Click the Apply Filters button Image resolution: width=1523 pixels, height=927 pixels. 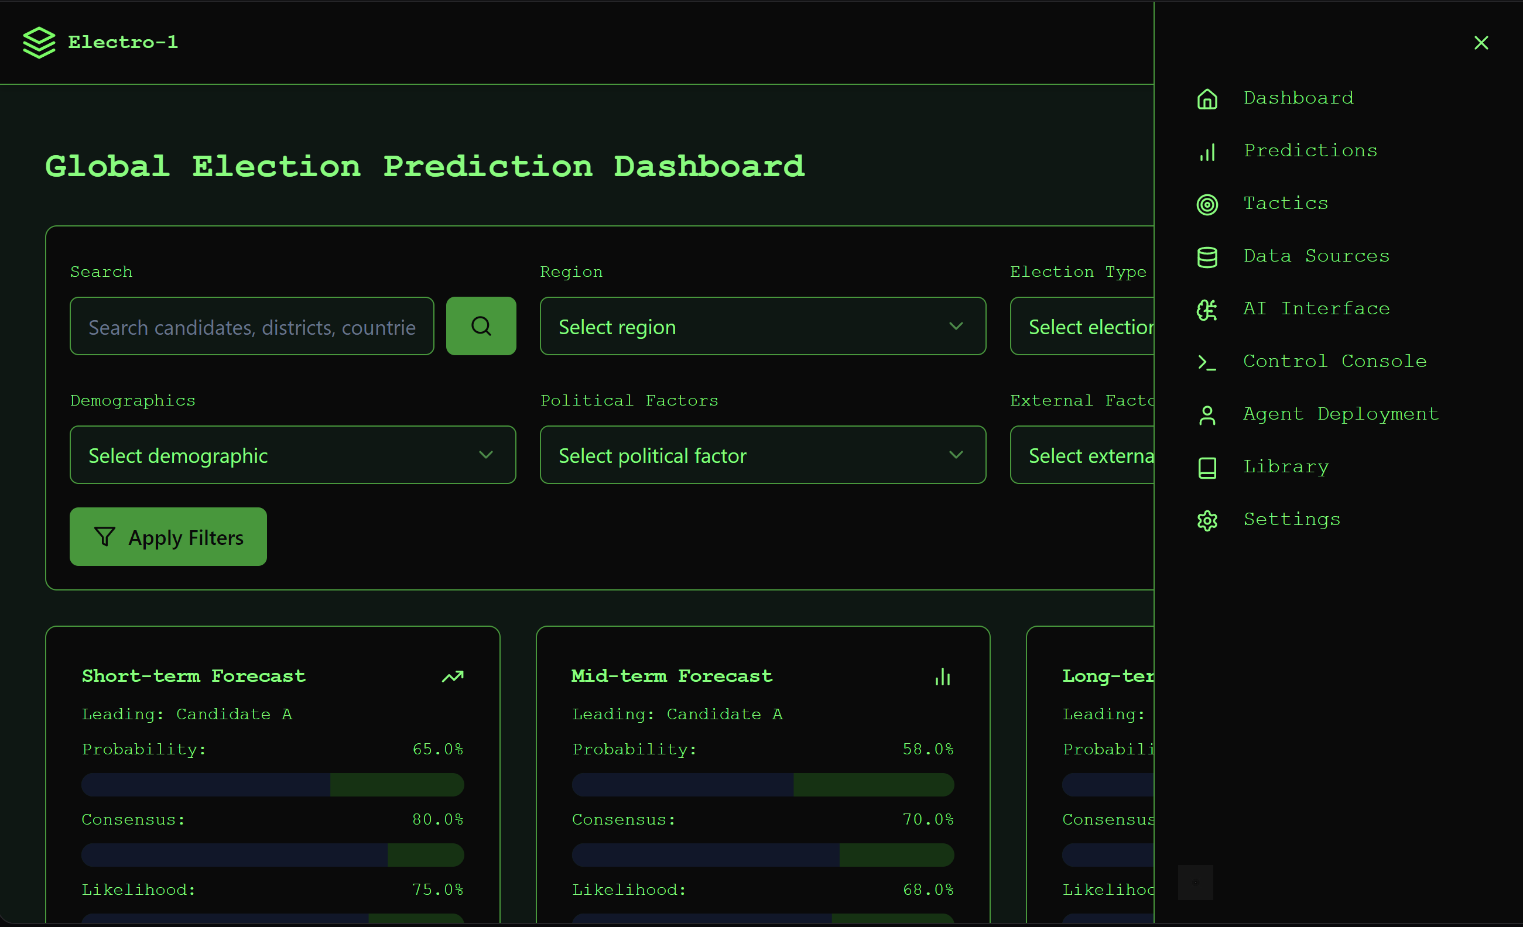click(x=168, y=537)
